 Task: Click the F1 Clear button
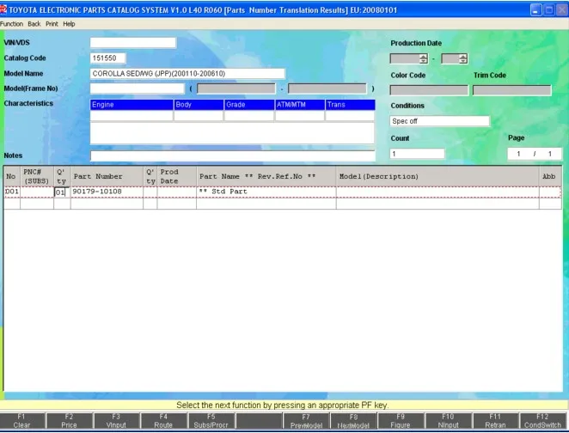pyautogui.click(x=21, y=421)
